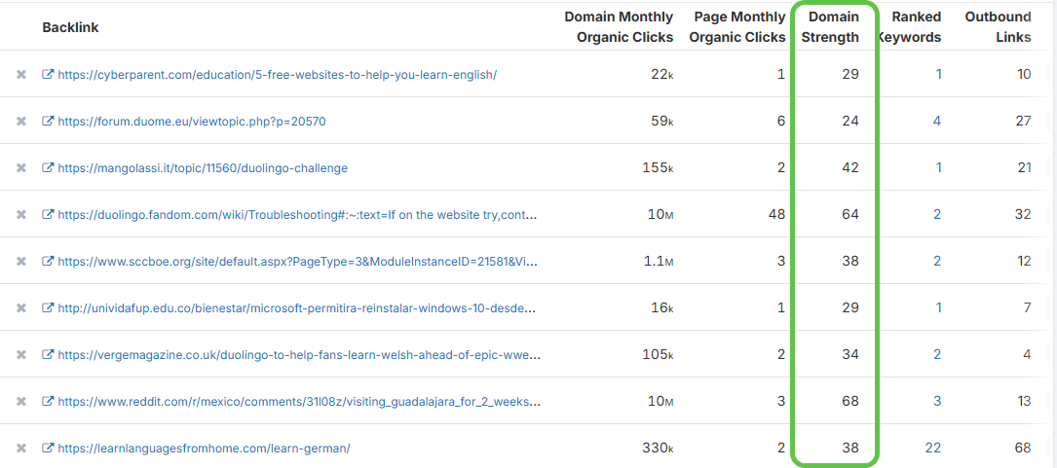Click external link icon for vergemagazine.co.uk
1057x468 pixels.
coord(48,354)
